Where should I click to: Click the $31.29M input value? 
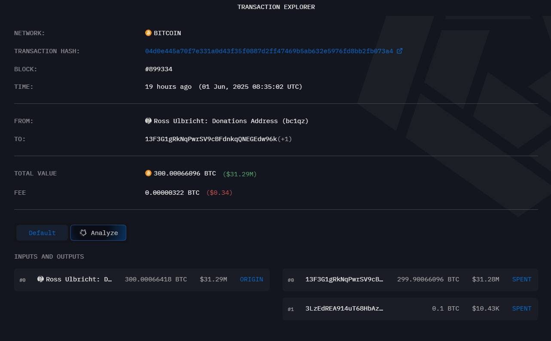pyautogui.click(x=213, y=279)
